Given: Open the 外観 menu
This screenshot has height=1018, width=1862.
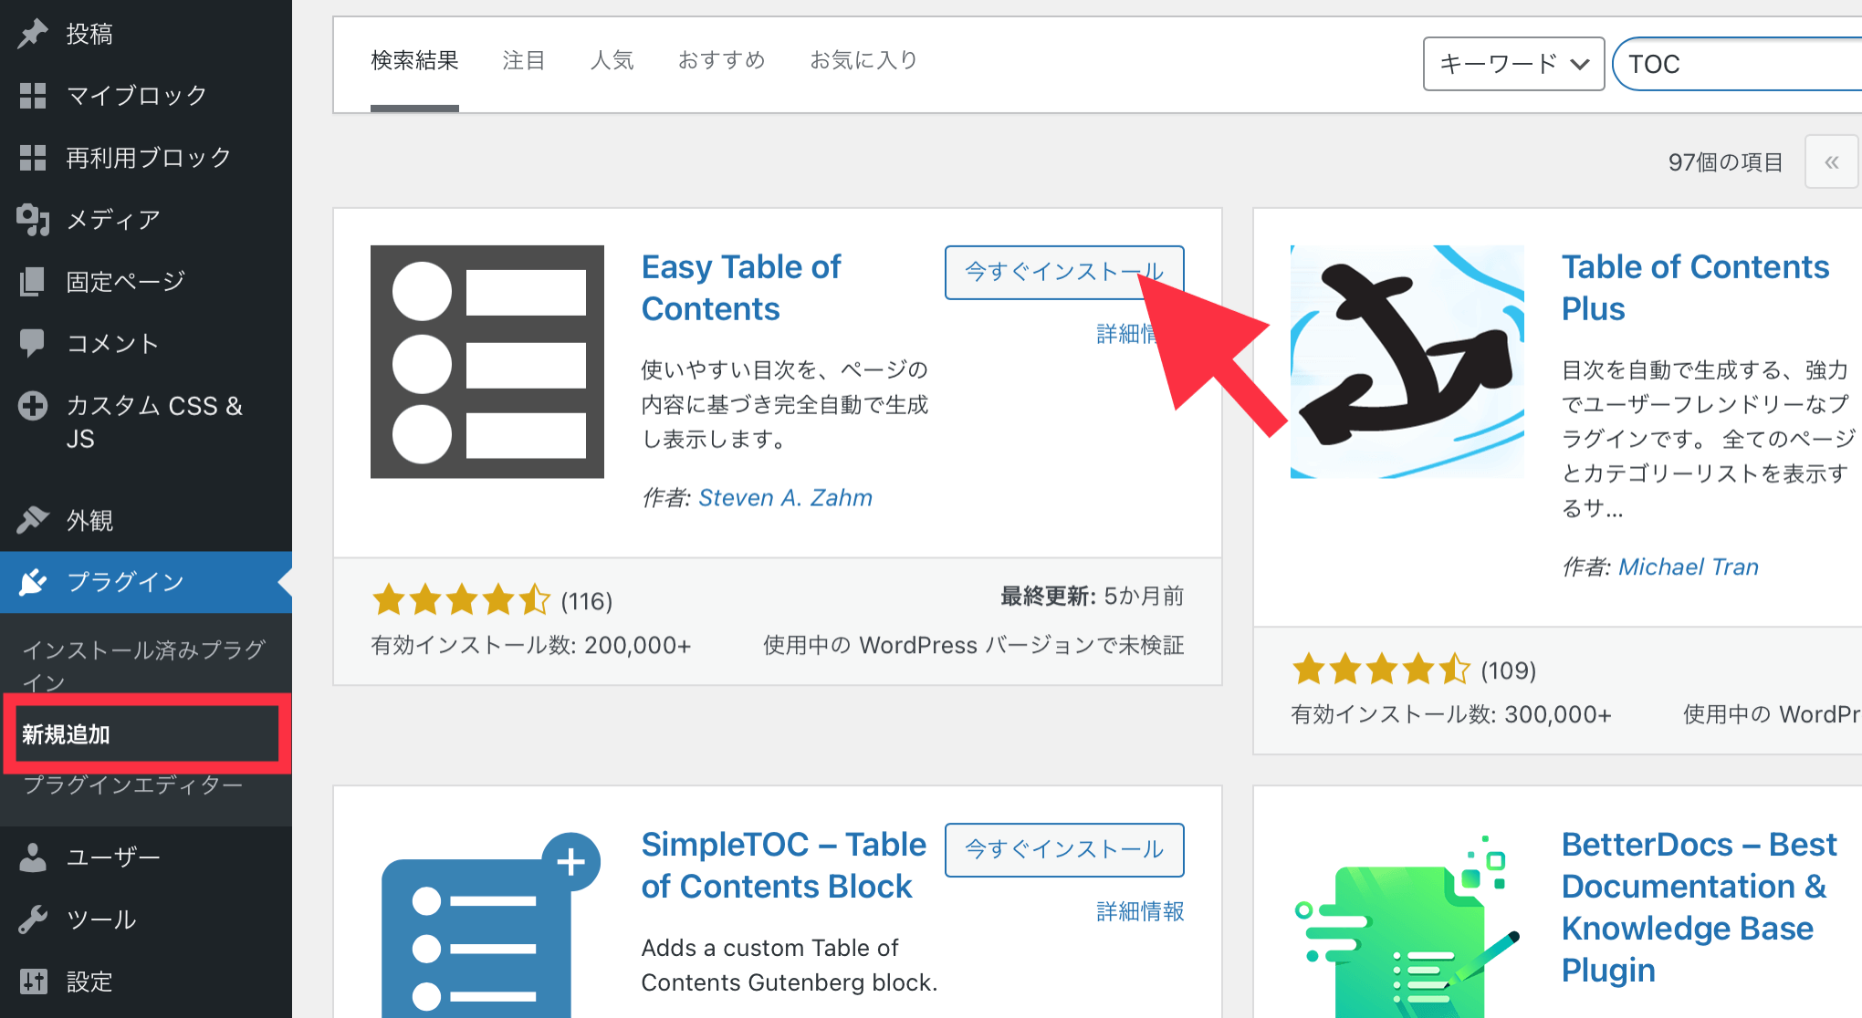Looking at the screenshot, I should click(146, 520).
